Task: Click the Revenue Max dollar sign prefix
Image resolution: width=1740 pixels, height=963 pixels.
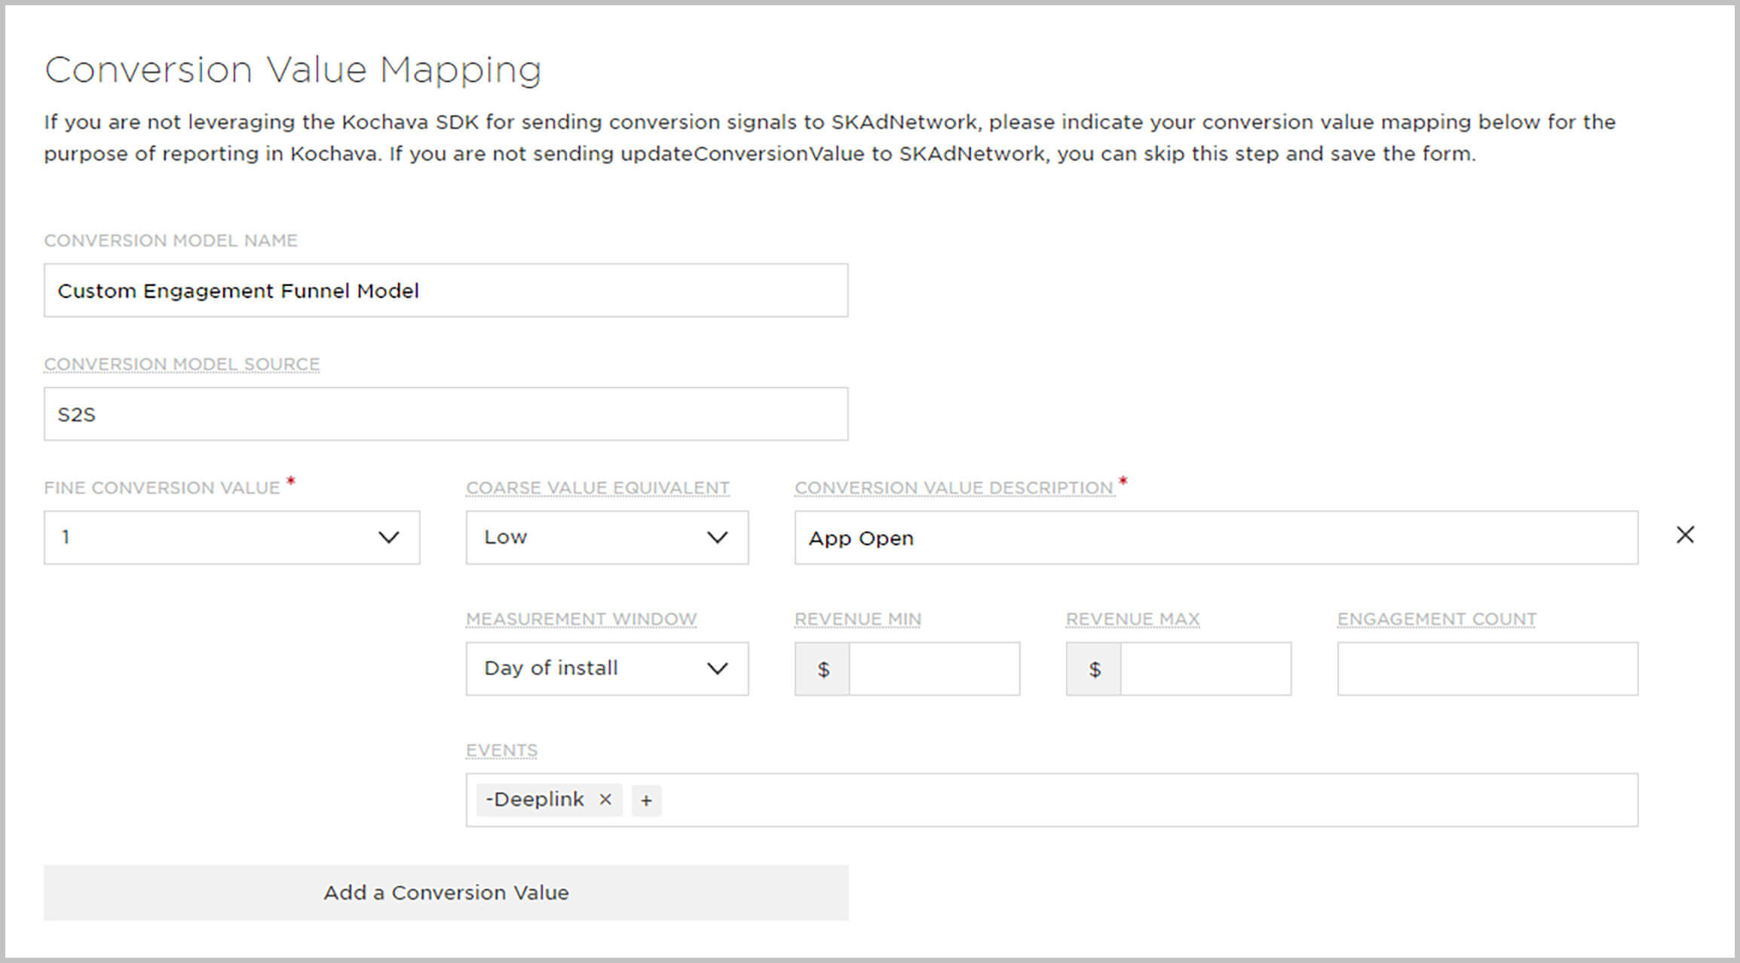Action: (x=1094, y=669)
